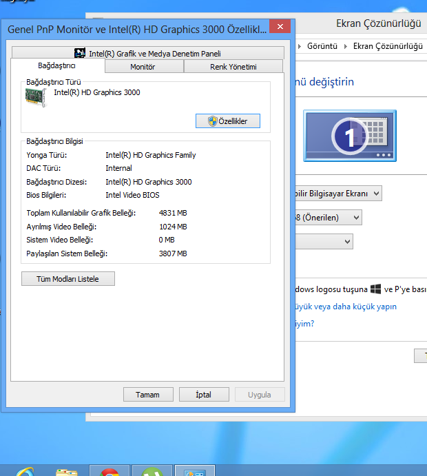The height and width of the screenshot is (476, 427).
Task: Click breadcrumb arrow before Görüntü
Action: 300,46
